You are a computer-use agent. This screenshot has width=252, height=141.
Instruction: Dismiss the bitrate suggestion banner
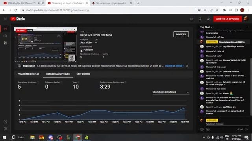tap(187, 66)
